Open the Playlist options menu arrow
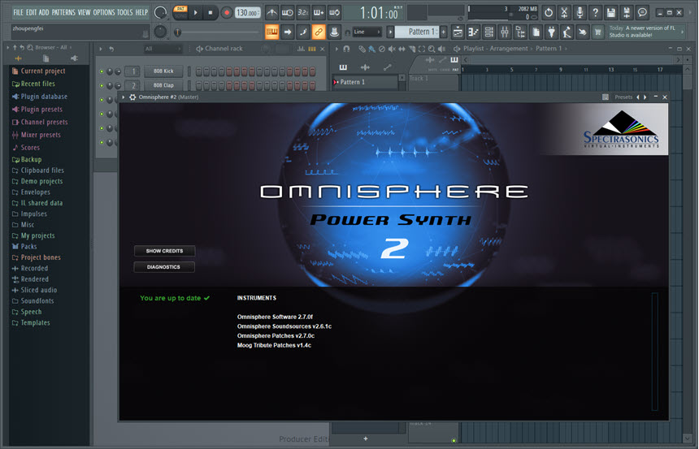 336,49
